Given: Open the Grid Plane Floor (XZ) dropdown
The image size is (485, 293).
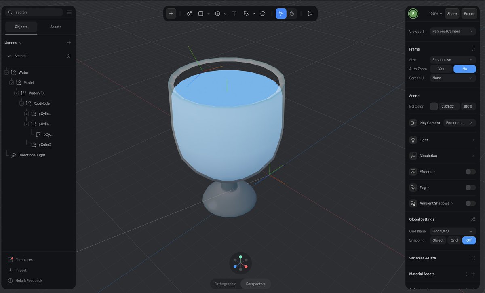Looking at the screenshot, I should pyautogui.click(x=453, y=231).
